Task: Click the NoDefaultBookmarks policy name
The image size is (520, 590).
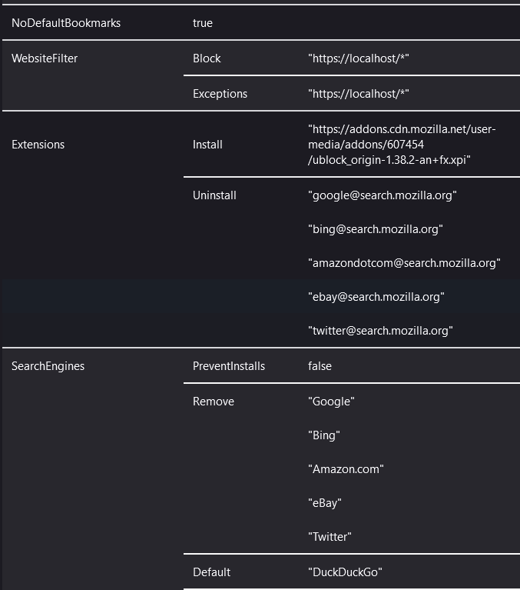Action: pyautogui.click(x=66, y=23)
